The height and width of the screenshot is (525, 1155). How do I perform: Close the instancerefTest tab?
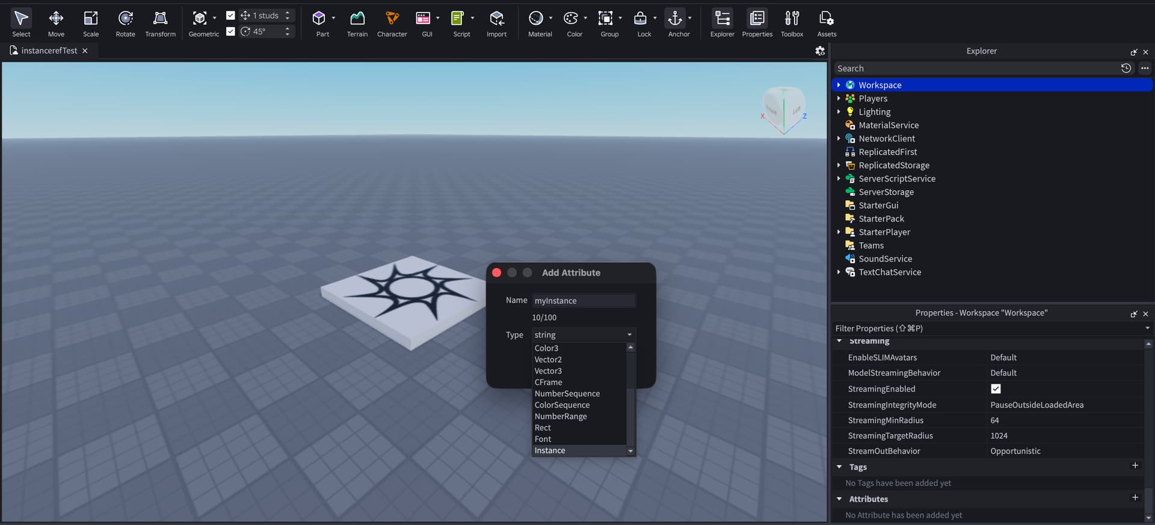[85, 51]
